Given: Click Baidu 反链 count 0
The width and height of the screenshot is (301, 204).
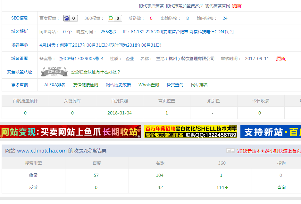Looking at the screenshot, I should (x=96, y=187).
